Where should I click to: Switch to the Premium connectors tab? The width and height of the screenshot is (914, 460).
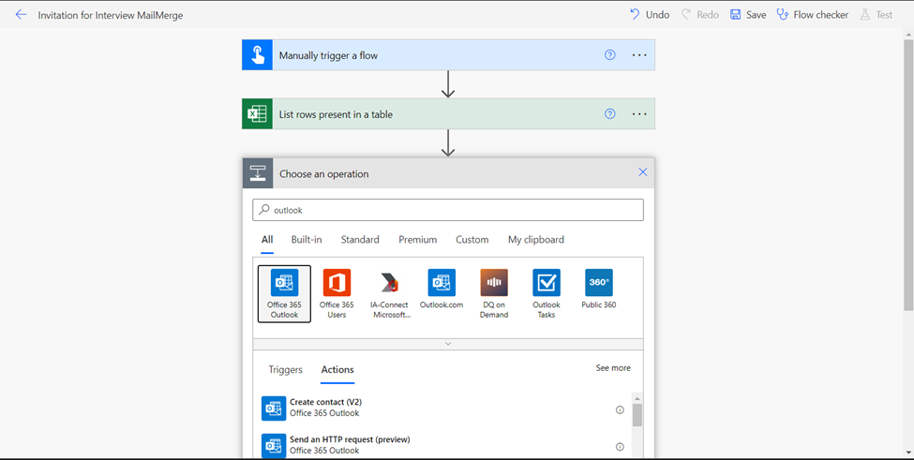(418, 239)
